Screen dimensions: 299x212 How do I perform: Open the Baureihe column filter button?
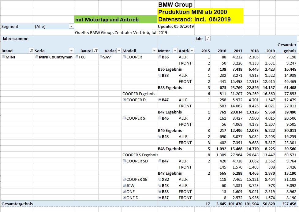(95, 51)
